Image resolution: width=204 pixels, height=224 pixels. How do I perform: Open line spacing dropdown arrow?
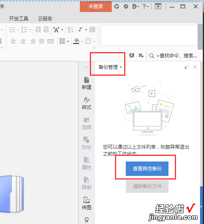[x=68, y=41]
